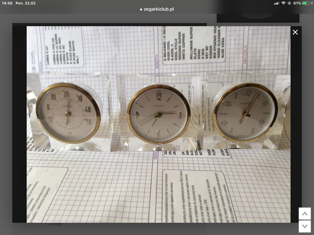This screenshot has width=314, height=235.
Task: Tap the charging bolt next to battery
Action: [312, 3]
